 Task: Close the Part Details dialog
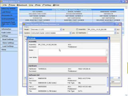(108, 38)
